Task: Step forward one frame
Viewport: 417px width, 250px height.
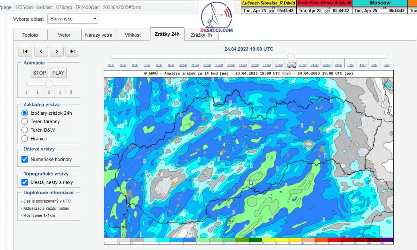Action: tap(57, 51)
